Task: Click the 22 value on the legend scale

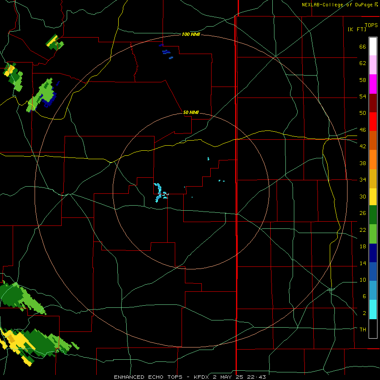Action: pyautogui.click(x=363, y=230)
